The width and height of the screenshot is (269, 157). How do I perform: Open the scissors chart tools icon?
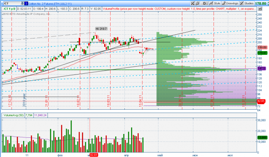coord(193,3)
